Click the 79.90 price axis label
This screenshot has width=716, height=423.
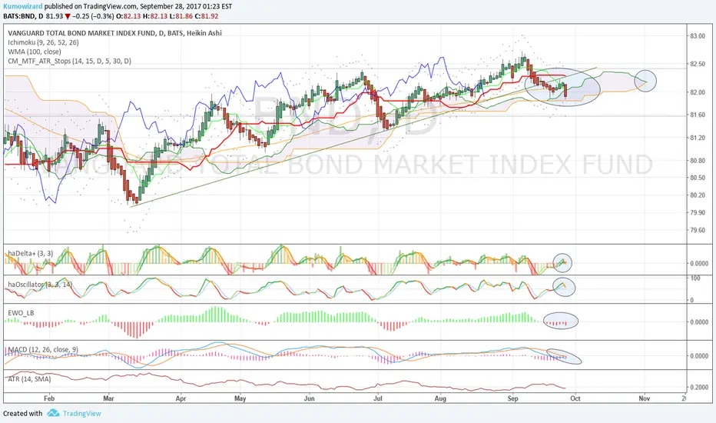tap(698, 212)
